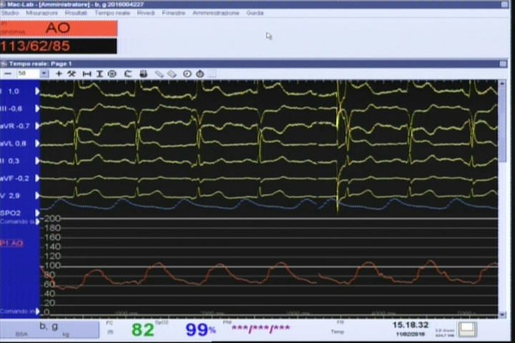
Task: Click the restore button of Tempo reale pane
Action: coord(503,64)
